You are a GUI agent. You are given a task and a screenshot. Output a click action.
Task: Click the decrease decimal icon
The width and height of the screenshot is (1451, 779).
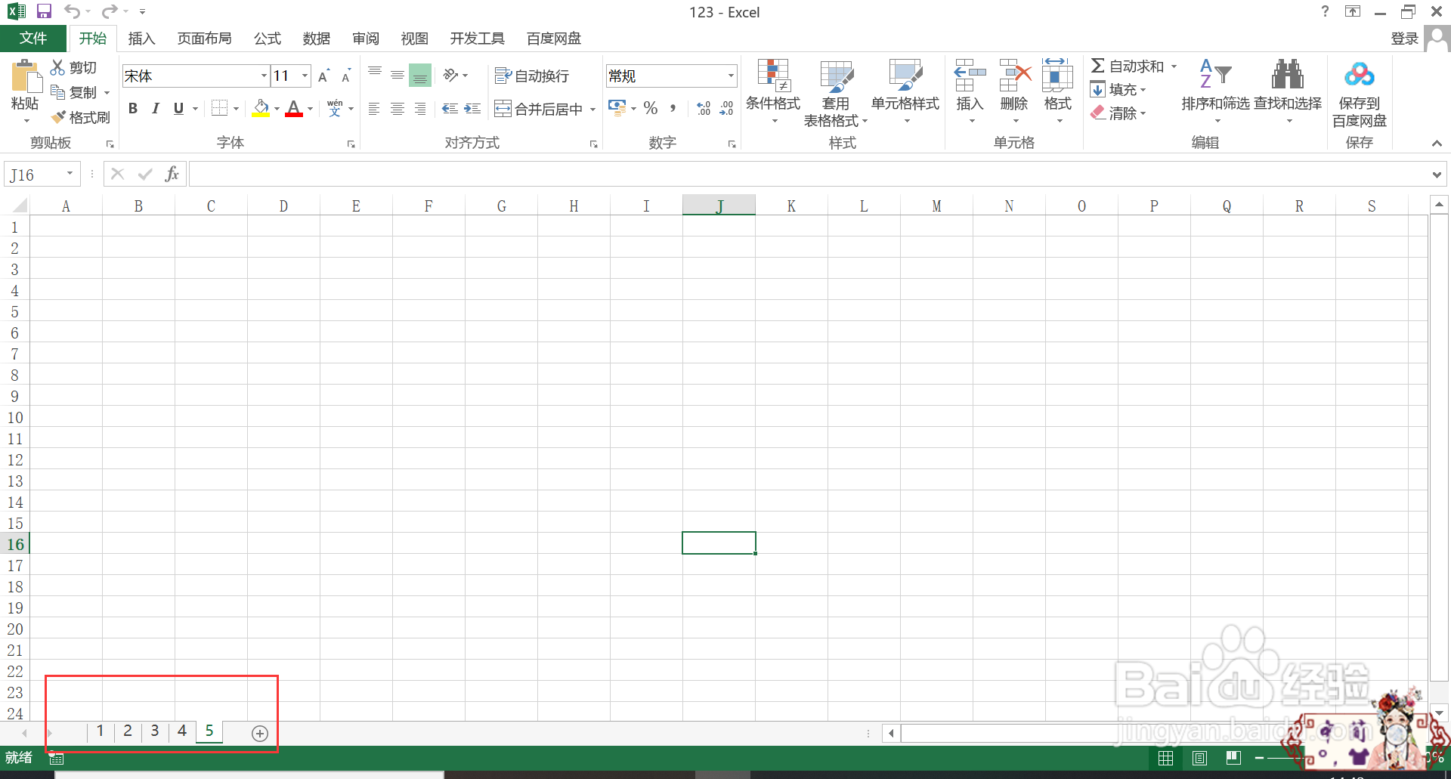click(x=726, y=108)
